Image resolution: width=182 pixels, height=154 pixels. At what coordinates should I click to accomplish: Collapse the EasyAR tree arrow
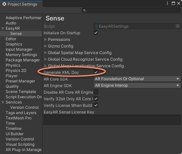(x=3, y=28)
